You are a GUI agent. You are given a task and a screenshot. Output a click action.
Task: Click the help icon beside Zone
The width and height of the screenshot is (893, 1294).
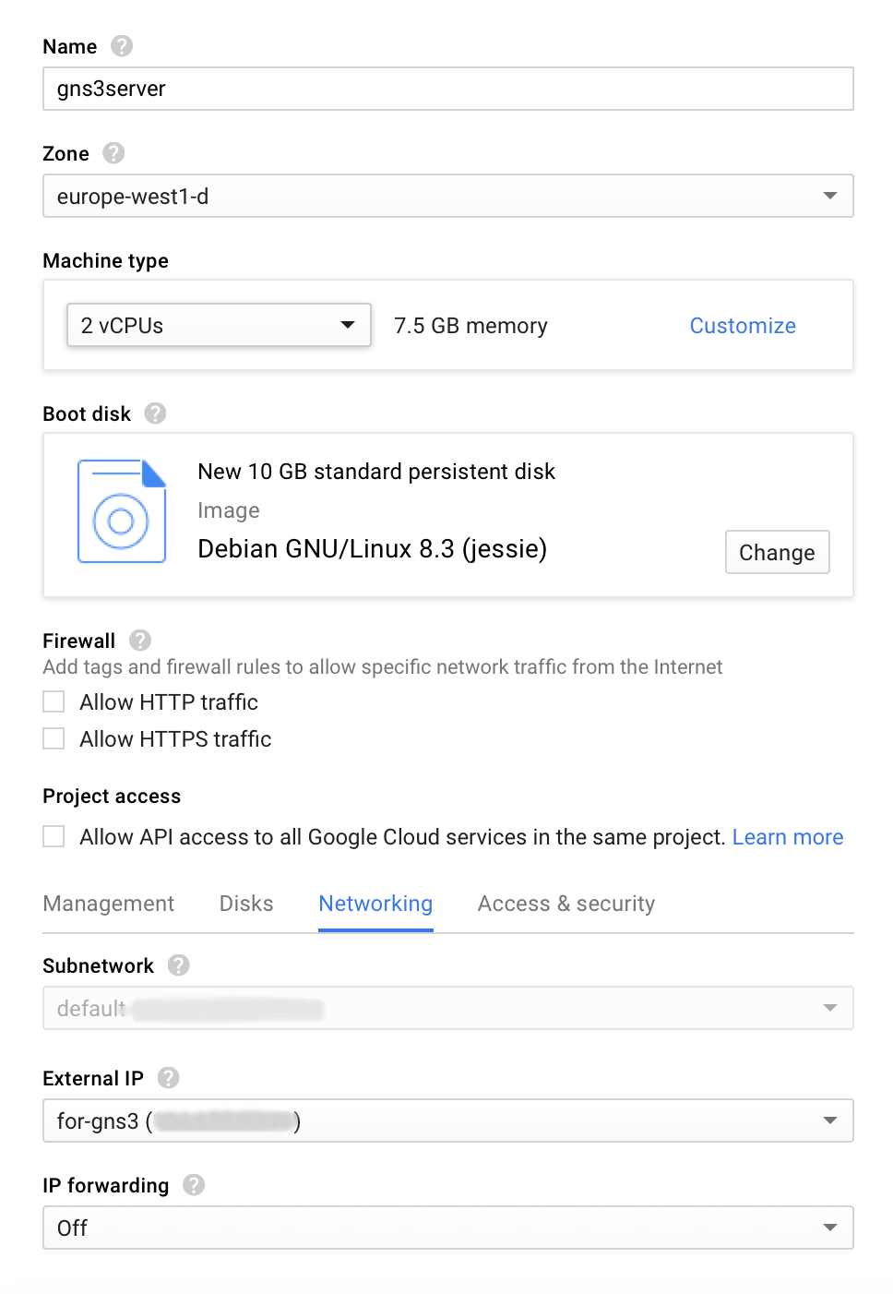click(113, 153)
